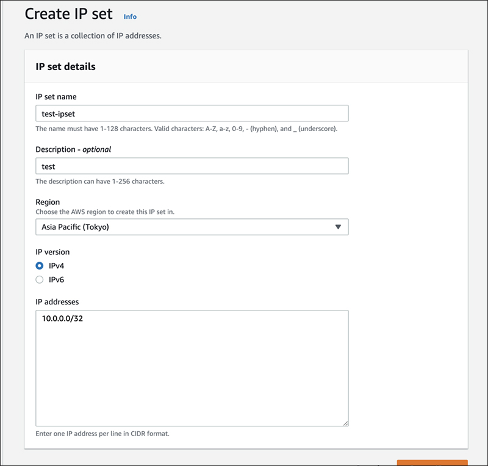Click the IPv4 option label text
Viewport: 488px width, 466px height.
click(56, 266)
